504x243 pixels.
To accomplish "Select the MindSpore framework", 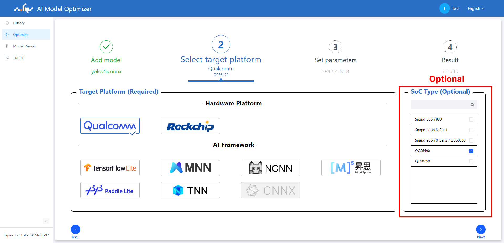I will [x=351, y=168].
